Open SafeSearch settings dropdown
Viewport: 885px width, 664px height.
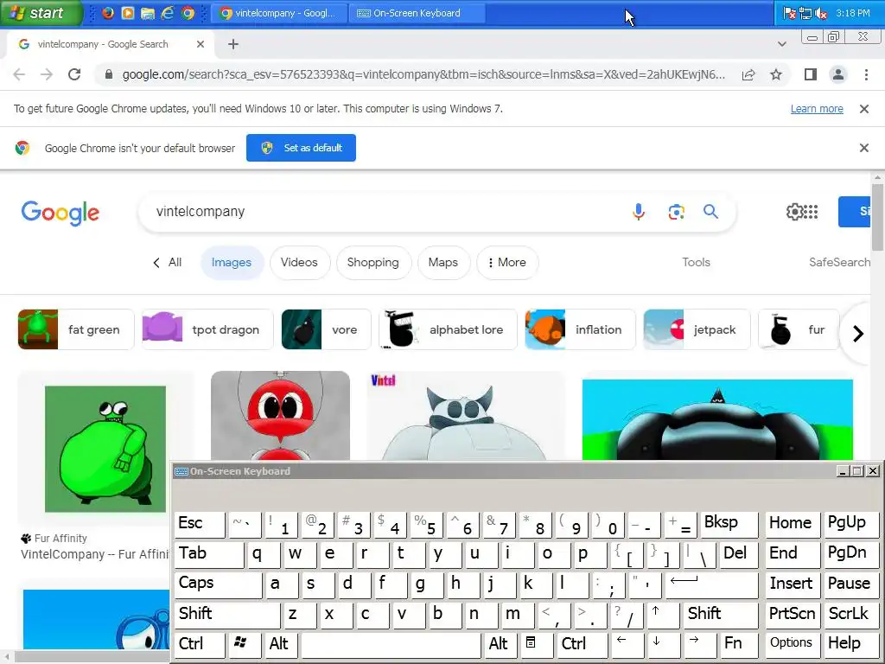coord(839,263)
